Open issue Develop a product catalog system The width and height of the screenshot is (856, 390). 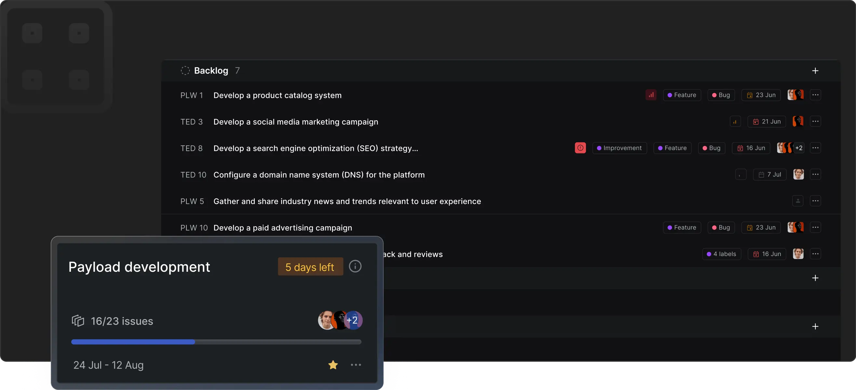click(x=277, y=95)
